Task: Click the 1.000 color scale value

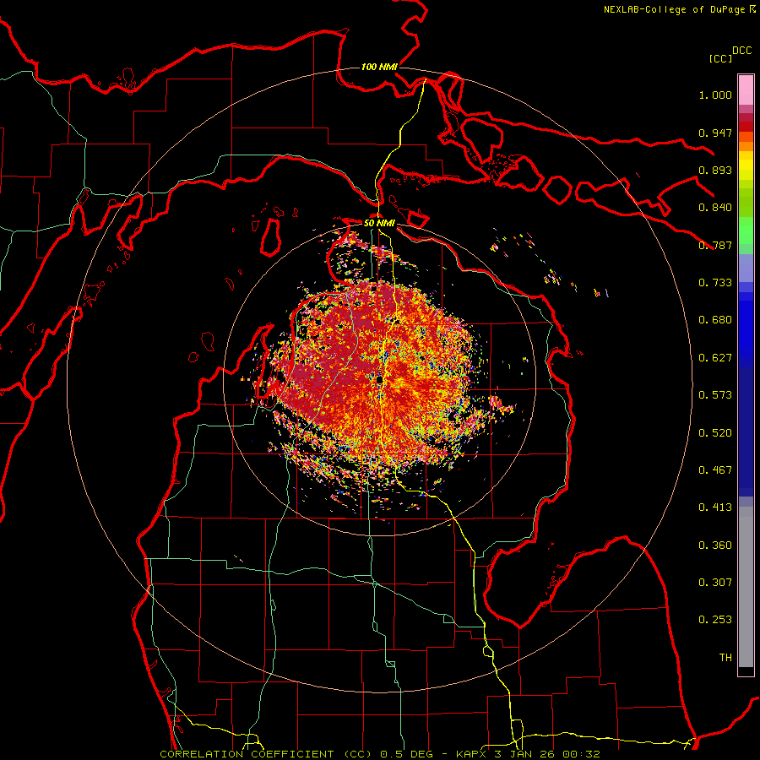Action: pos(715,95)
